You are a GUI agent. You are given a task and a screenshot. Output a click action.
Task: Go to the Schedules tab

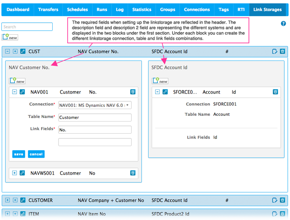point(77,10)
